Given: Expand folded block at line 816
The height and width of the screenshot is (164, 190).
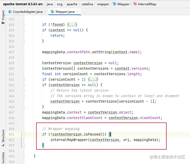Looking at the screenshot, I should pyautogui.click(x=24, y=25).
